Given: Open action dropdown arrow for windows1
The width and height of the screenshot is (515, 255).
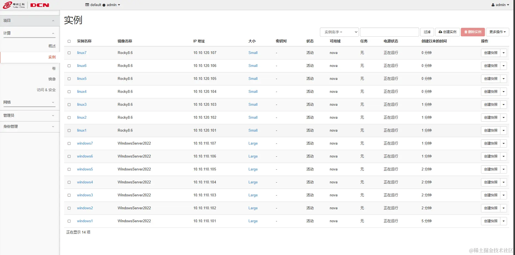Looking at the screenshot, I should click(504, 221).
